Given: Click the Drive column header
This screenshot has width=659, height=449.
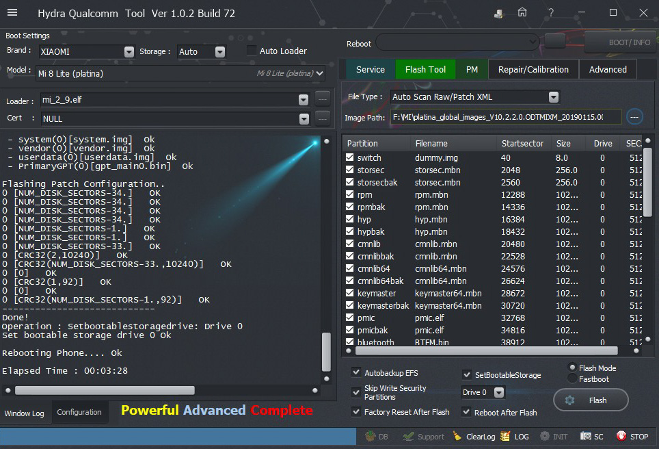Looking at the screenshot, I should click(603, 144).
